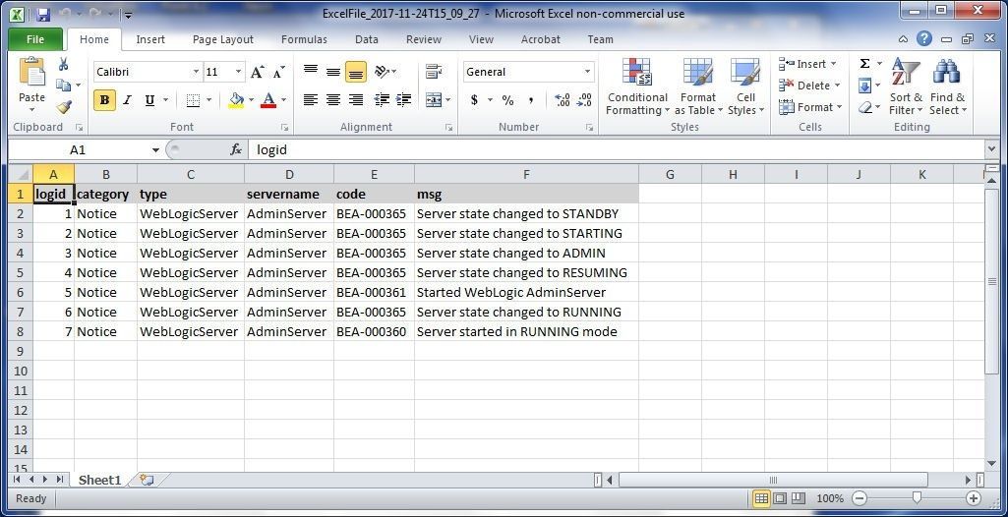1008x517 pixels.
Task: Switch to Page Layout ribbon tab
Action: coord(223,39)
